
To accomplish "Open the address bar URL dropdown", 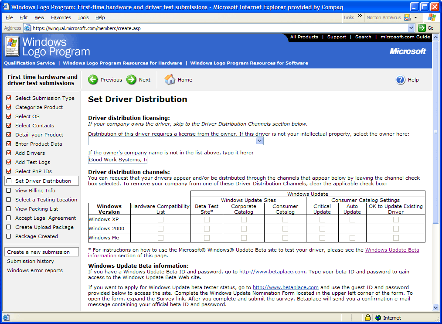I will click(x=411, y=28).
